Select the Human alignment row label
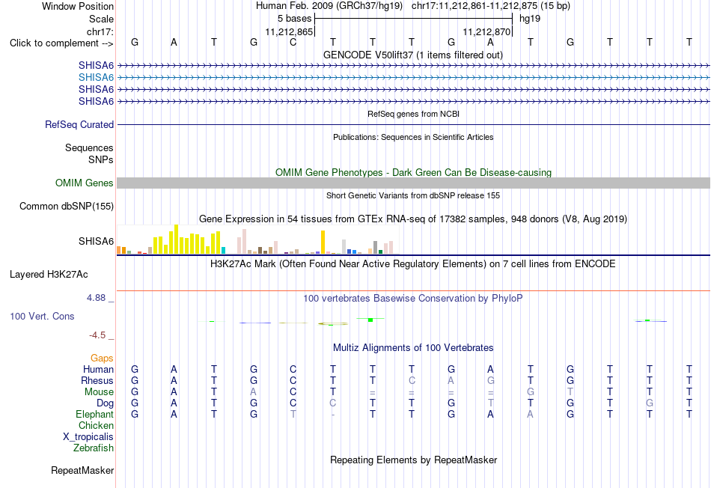The width and height of the screenshot is (711, 488). click(x=98, y=370)
